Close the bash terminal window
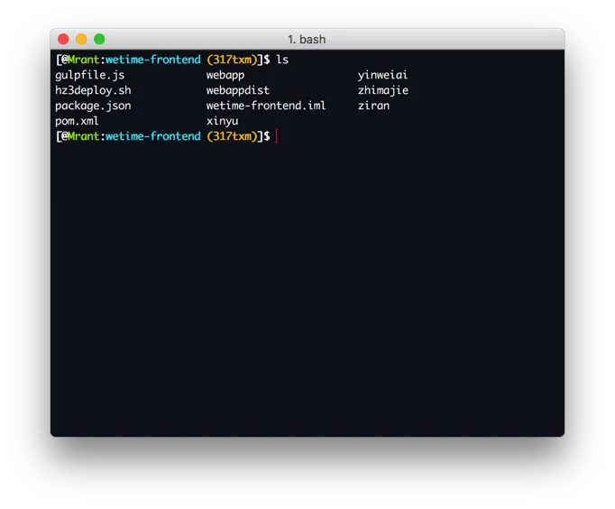The width and height of the screenshot is (615, 509). click(63, 39)
